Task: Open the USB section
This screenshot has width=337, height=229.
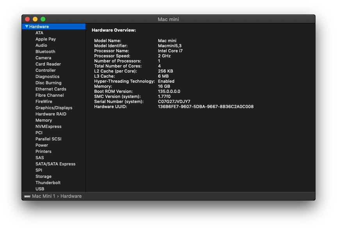Action: pyautogui.click(x=39, y=189)
